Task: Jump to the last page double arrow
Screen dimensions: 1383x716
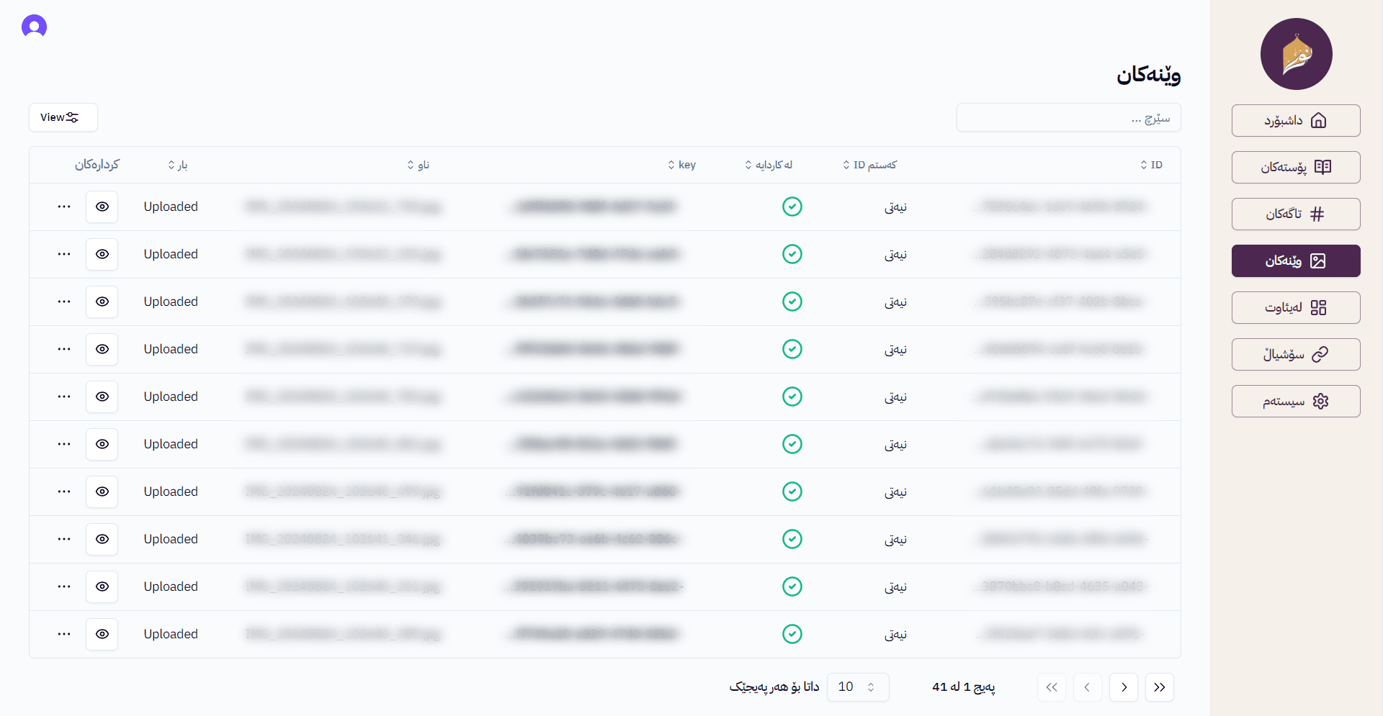Action: point(1159,687)
